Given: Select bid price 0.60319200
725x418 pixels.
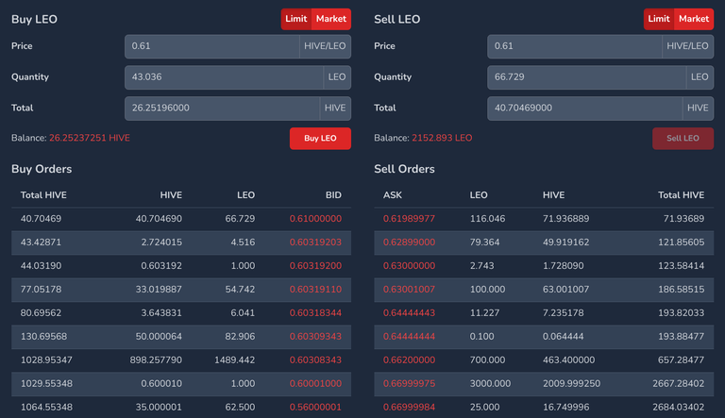Looking at the screenshot, I should pyautogui.click(x=315, y=266).
